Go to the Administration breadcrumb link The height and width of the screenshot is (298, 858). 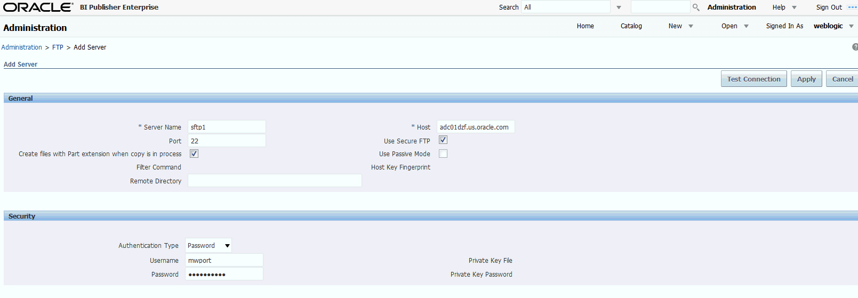pyautogui.click(x=21, y=47)
